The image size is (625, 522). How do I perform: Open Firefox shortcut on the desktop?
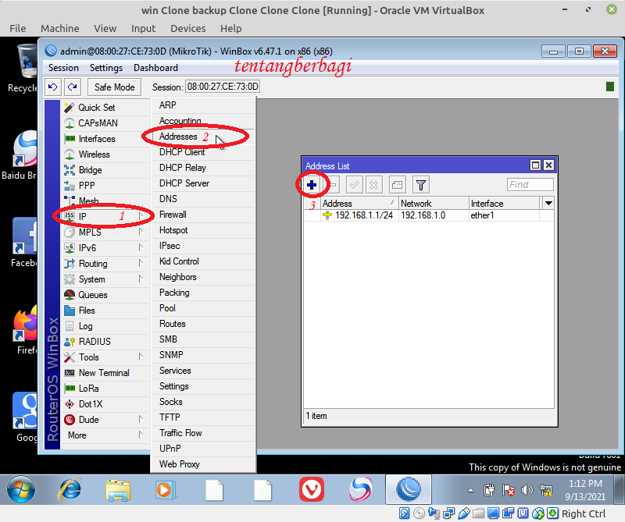26,331
